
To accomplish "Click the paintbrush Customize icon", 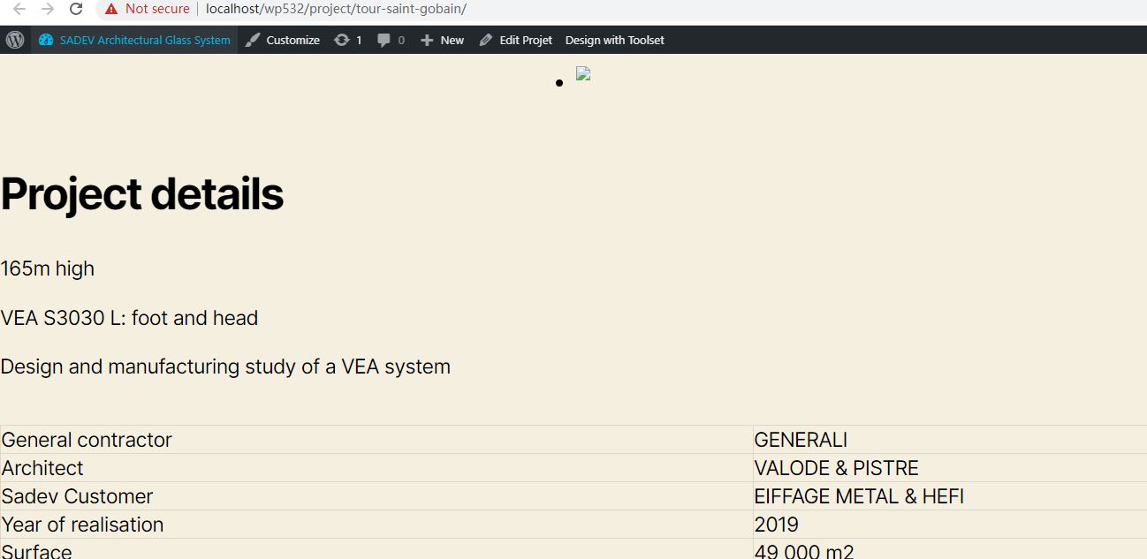I will [x=253, y=40].
